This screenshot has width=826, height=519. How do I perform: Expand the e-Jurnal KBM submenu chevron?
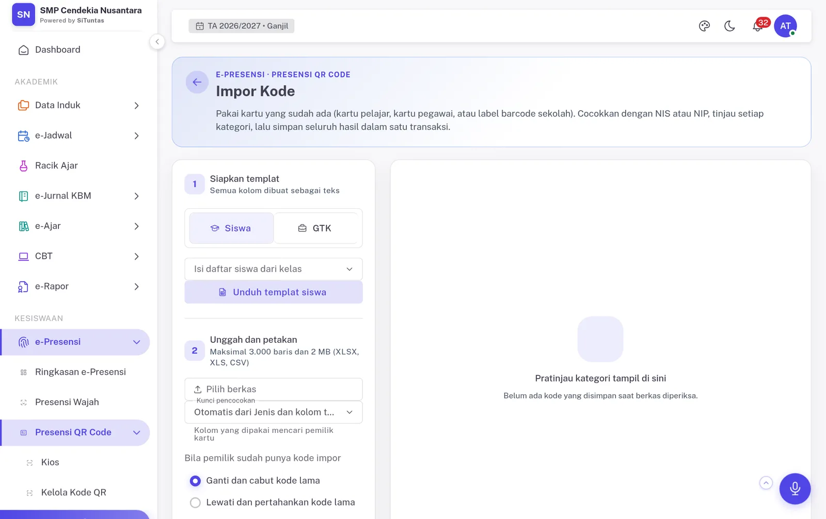click(137, 196)
